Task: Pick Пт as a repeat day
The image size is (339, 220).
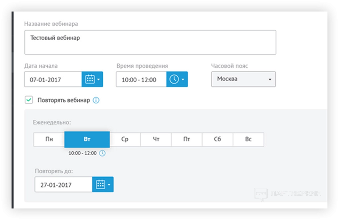Action: (x=187, y=139)
